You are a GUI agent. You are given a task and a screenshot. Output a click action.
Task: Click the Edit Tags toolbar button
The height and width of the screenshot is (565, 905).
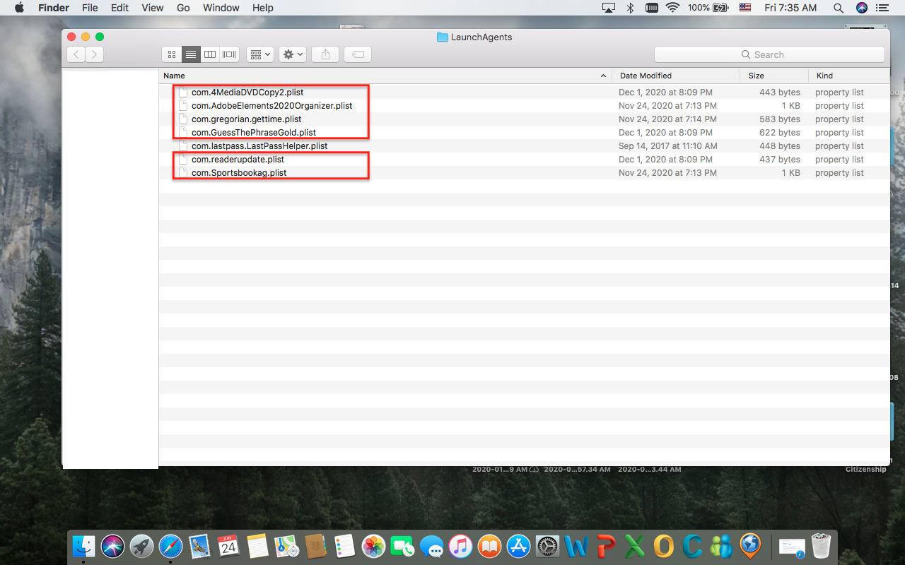(x=358, y=54)
